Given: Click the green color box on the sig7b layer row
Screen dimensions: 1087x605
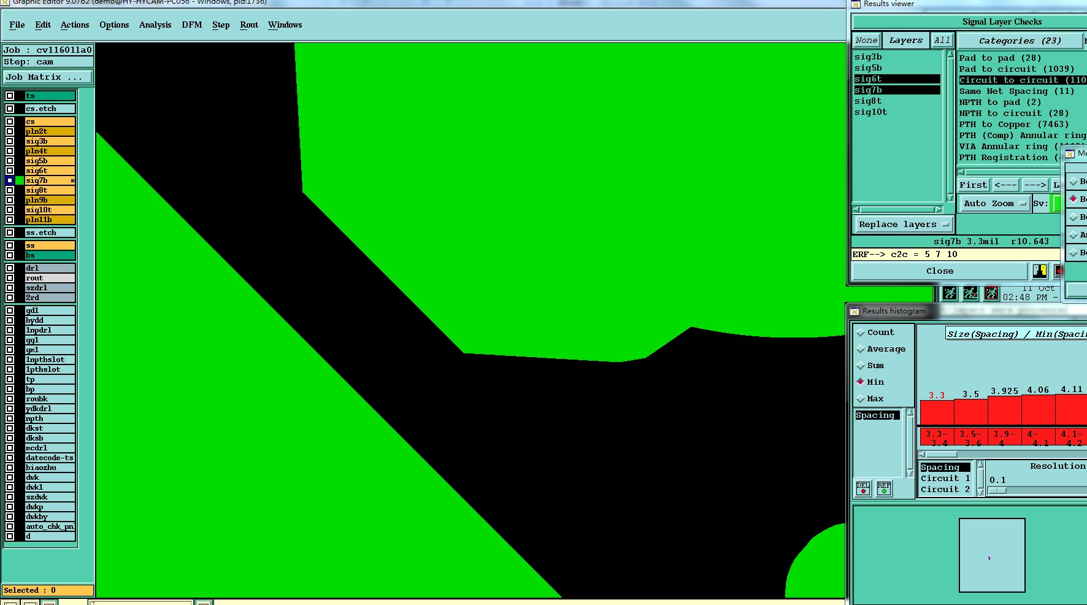Looking at the screenshot, I should [x=20, y=180].
